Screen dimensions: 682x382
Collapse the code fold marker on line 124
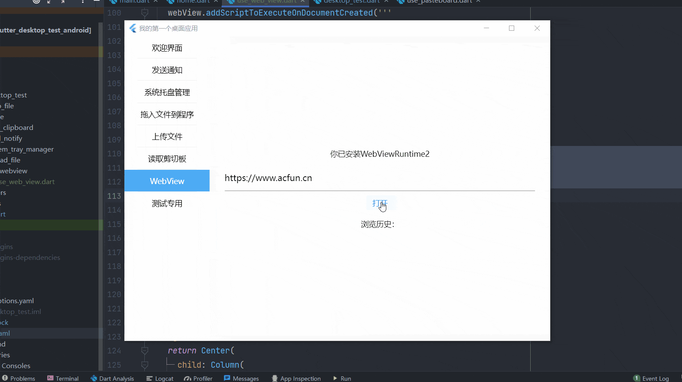[x=145, y=350]
